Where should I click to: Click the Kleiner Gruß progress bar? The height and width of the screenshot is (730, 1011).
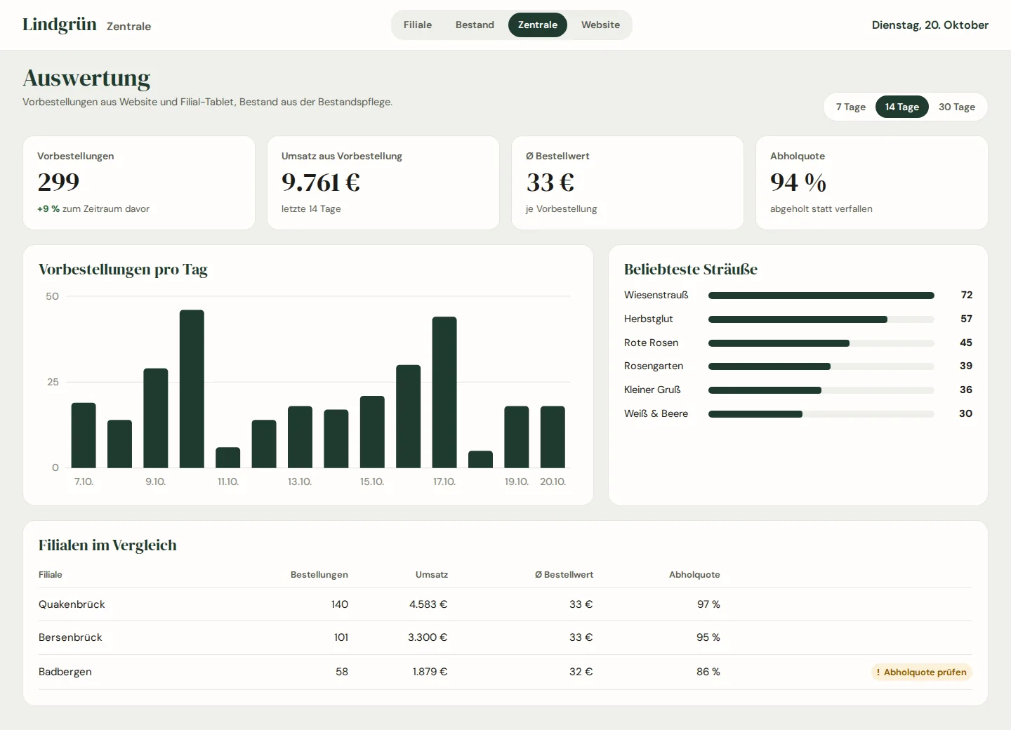tap(821, 390)
